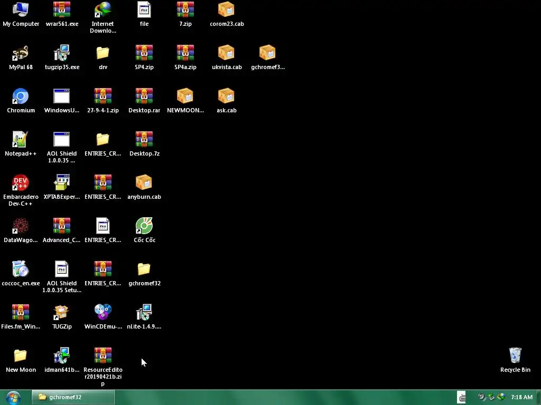Select the WinCDEmu-... disc icon
This screenshot has width=541, height=405.
(x=103, y=312)
